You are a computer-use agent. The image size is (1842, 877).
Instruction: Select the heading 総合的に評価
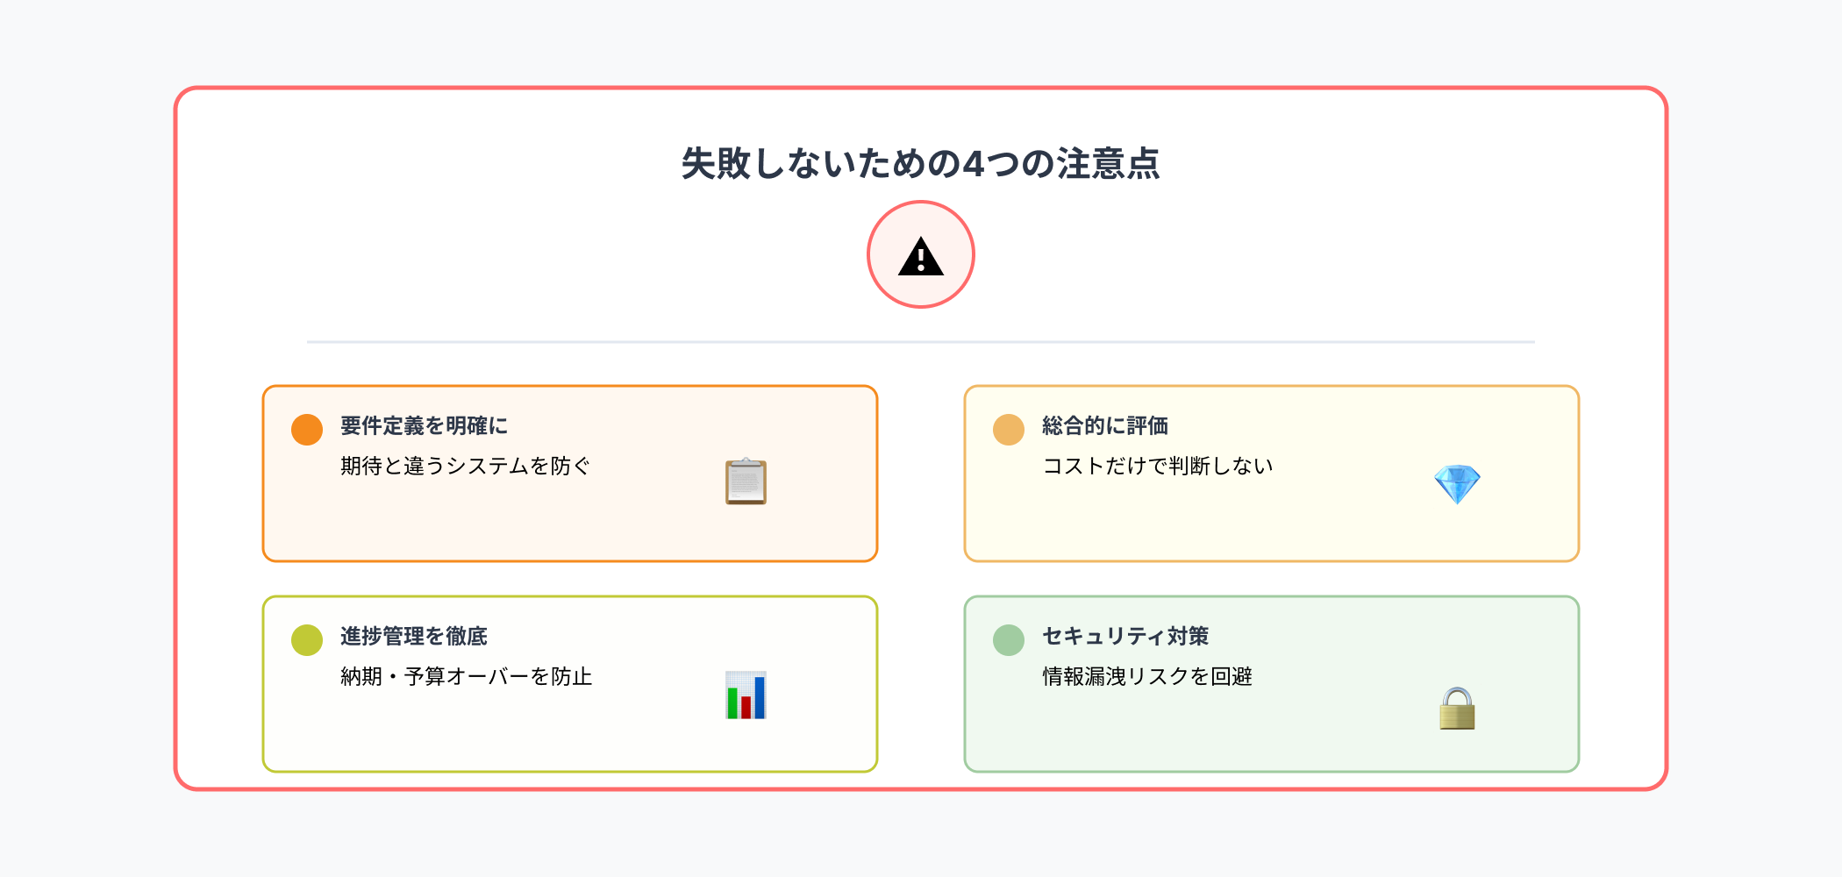pos(1104,426)
